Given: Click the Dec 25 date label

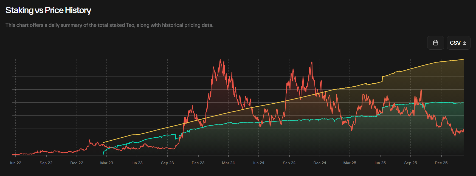Looking at the screenshot, I should point(441,163).
